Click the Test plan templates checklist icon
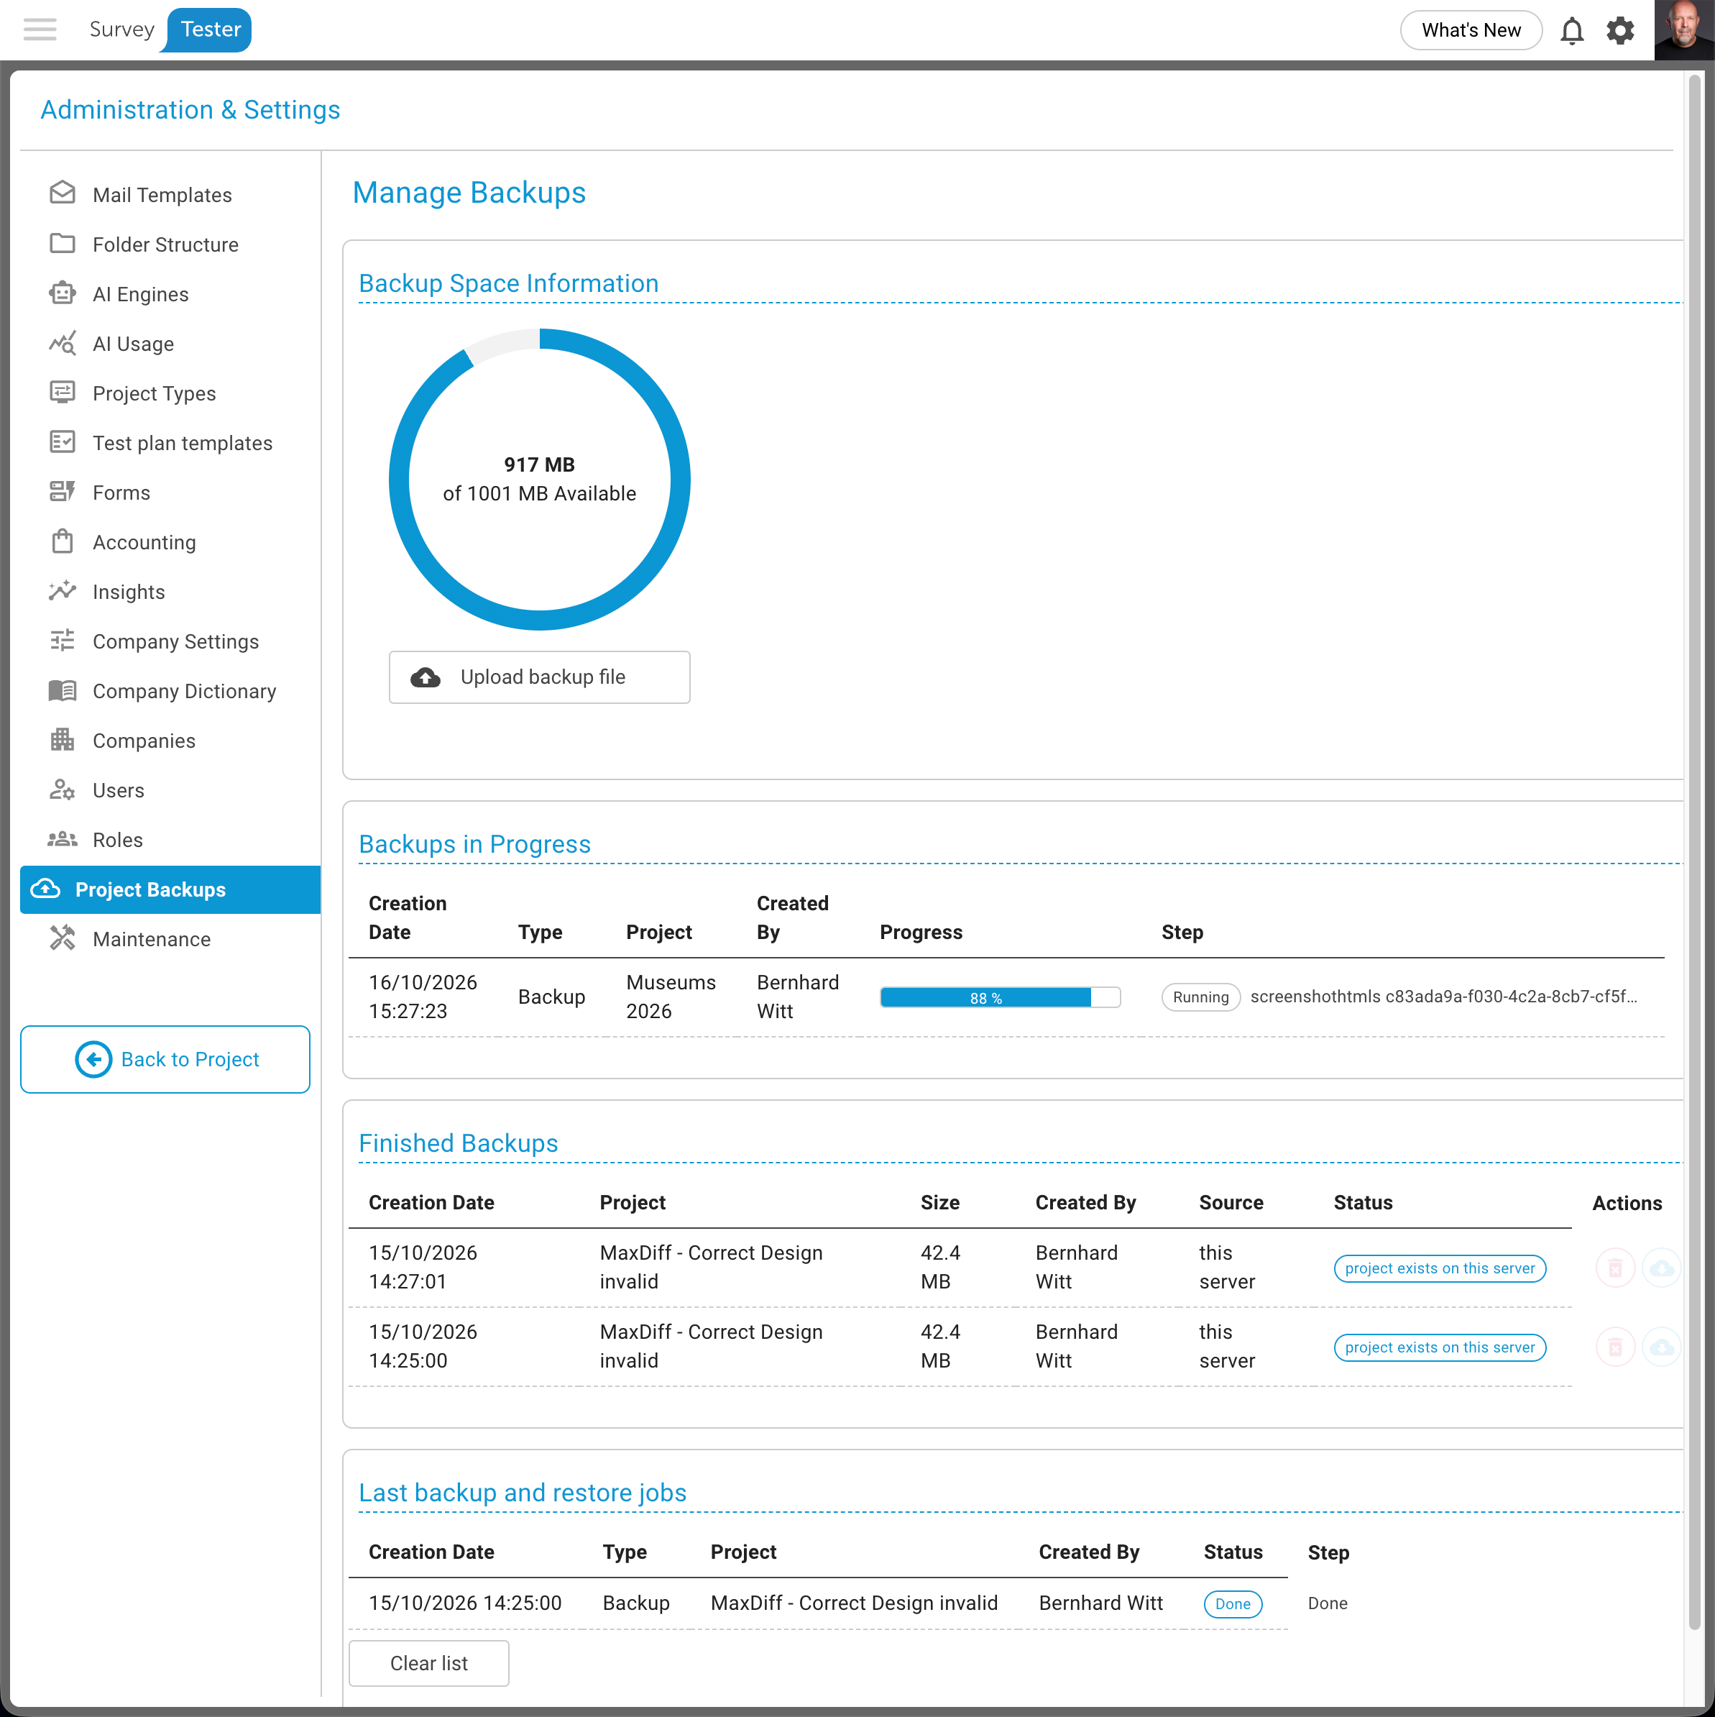Image resolution: width=1715 pixels, height=1717 pixels. coord(63,441)
